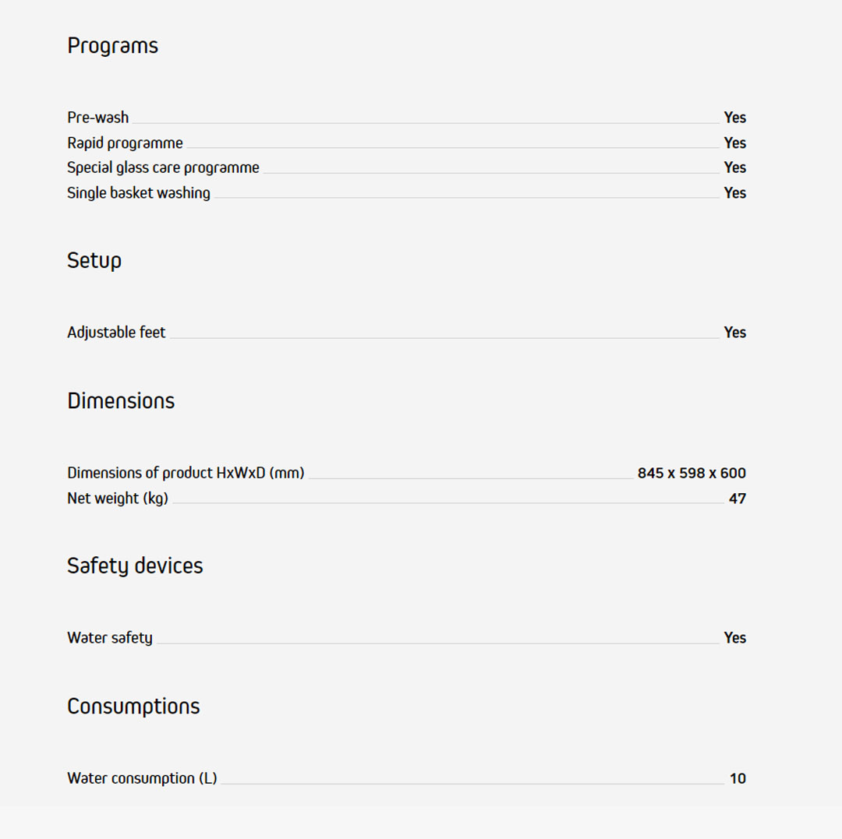Select the Yes value beside Water safety
The width and height of the screenshot is (842, 839).
click(734, 638)
